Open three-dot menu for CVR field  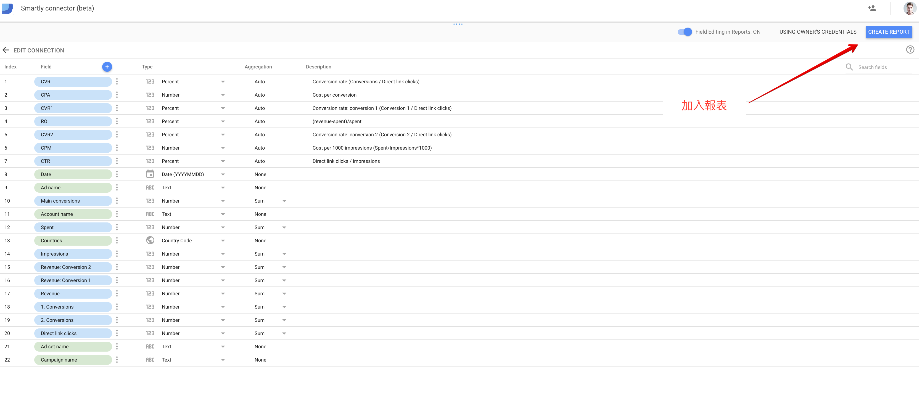117,82
